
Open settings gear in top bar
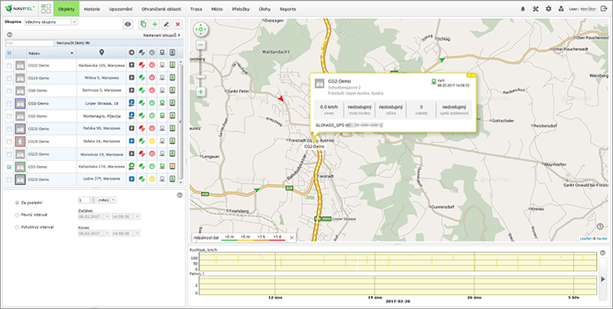coord(548,8)
